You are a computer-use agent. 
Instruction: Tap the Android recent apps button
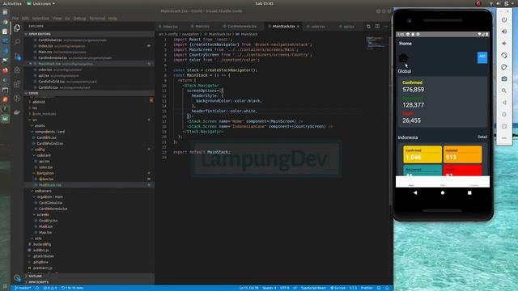pyautogui.click(x=469, y=192)
